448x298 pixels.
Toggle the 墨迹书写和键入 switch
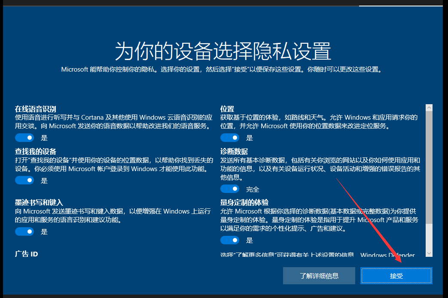[x=24, y=232]
